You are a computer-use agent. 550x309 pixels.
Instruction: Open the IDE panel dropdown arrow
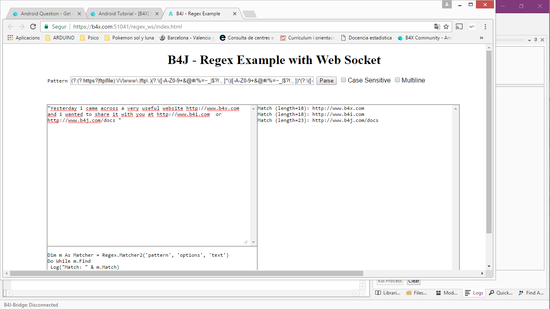[x=529, y=40]
